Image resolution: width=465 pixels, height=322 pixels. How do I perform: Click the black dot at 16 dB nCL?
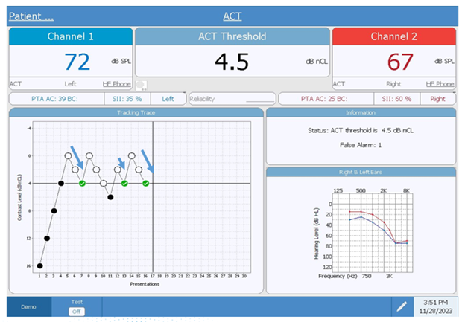coord(39,265)
